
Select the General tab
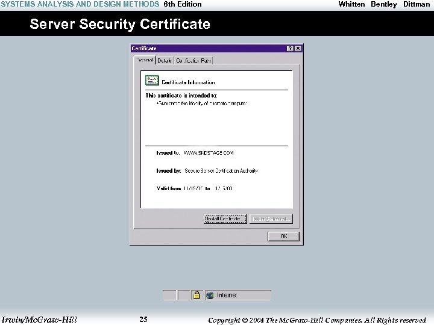[145, 60]
